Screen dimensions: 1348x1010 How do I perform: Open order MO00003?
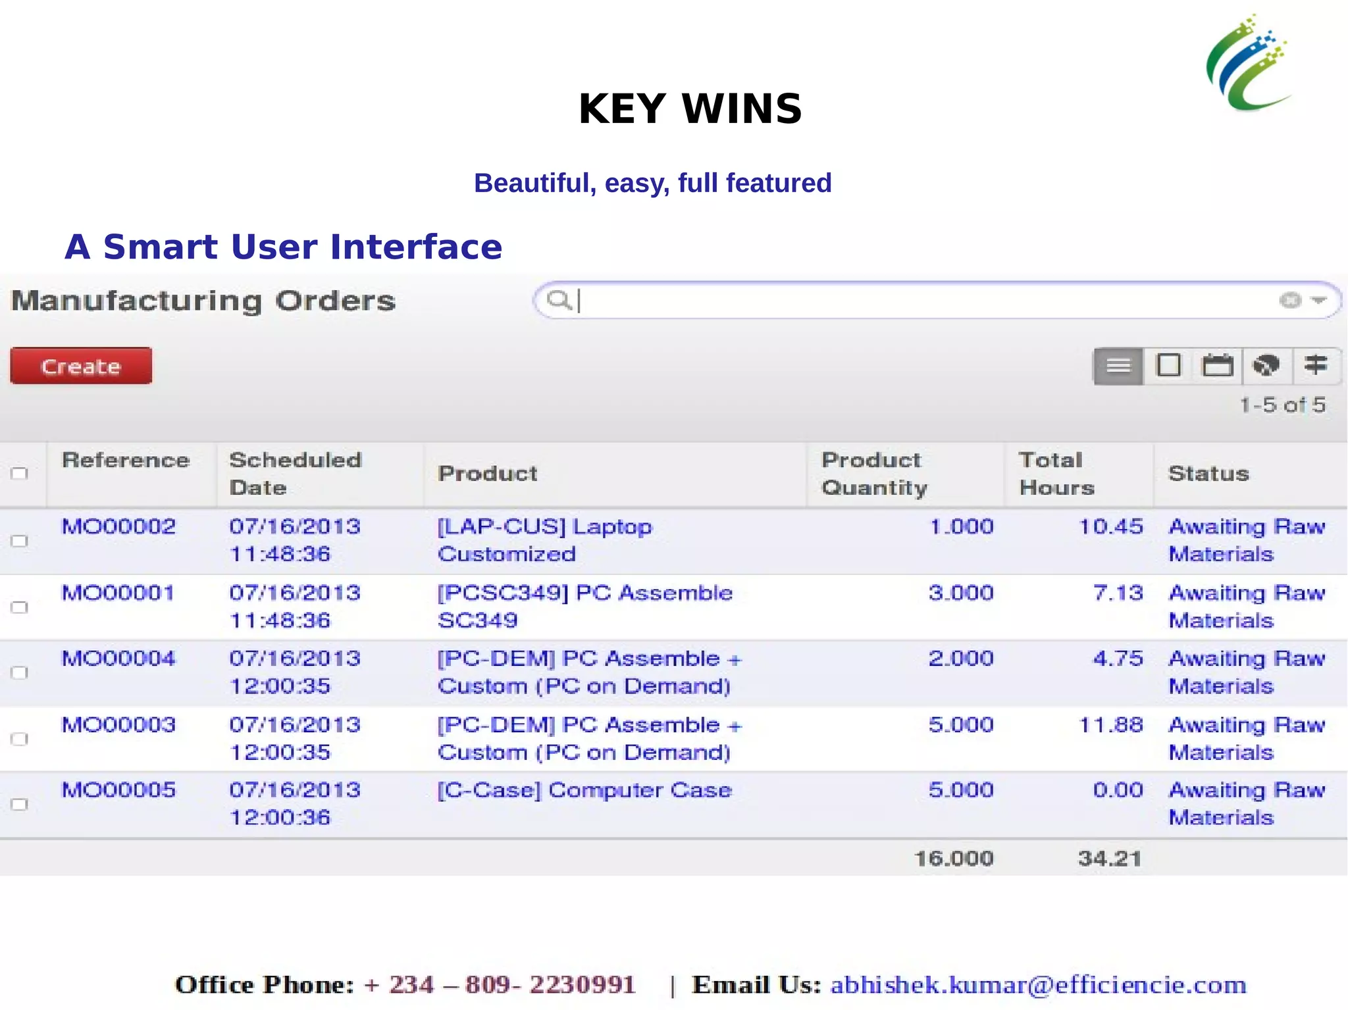[x=118, y=724]
